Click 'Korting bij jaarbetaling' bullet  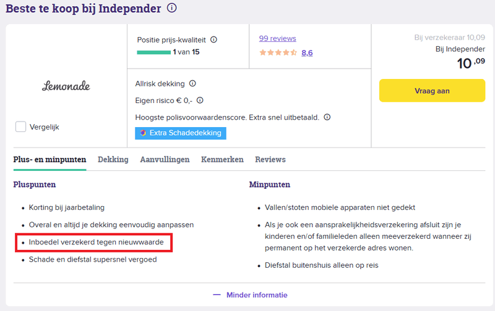pyautogui.click(x=67, y=207)
